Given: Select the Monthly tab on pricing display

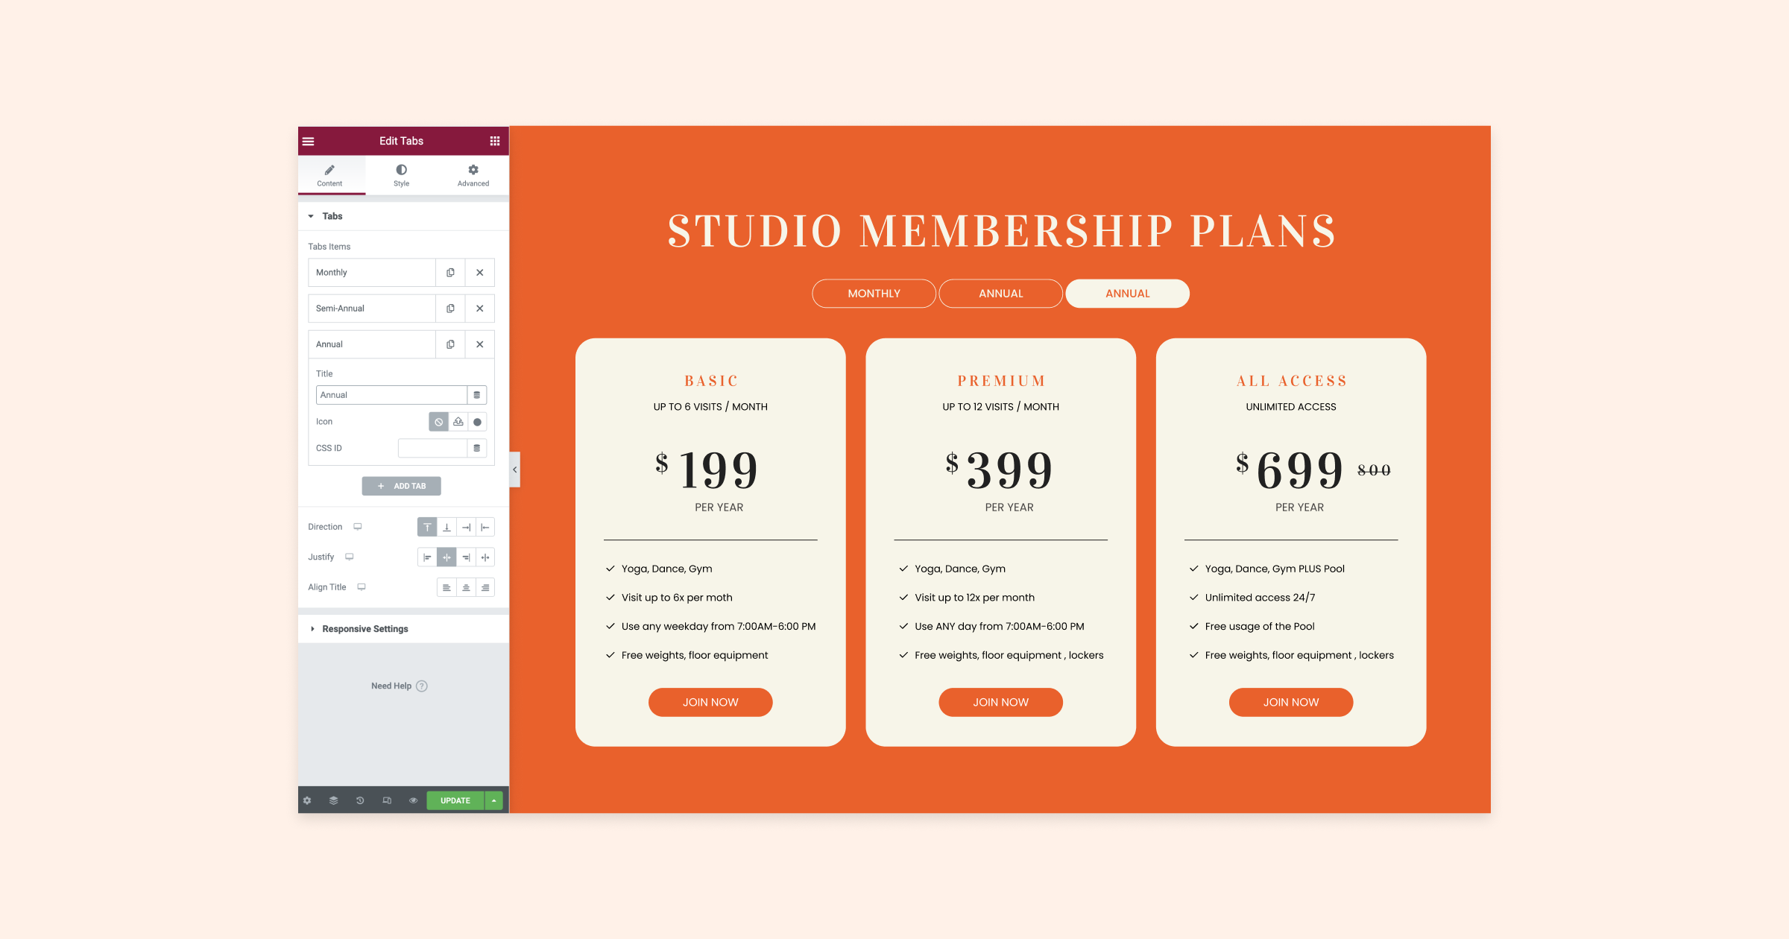Looking at the screenshot, I should pos(872,292).
